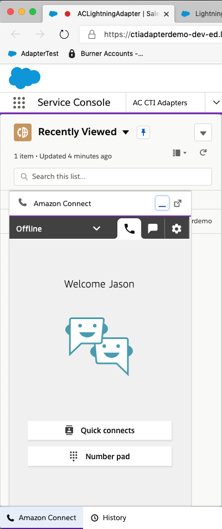Open History in the utility bar
The image size is (222, 529).
pyautogui.click(x=109, y=517)
